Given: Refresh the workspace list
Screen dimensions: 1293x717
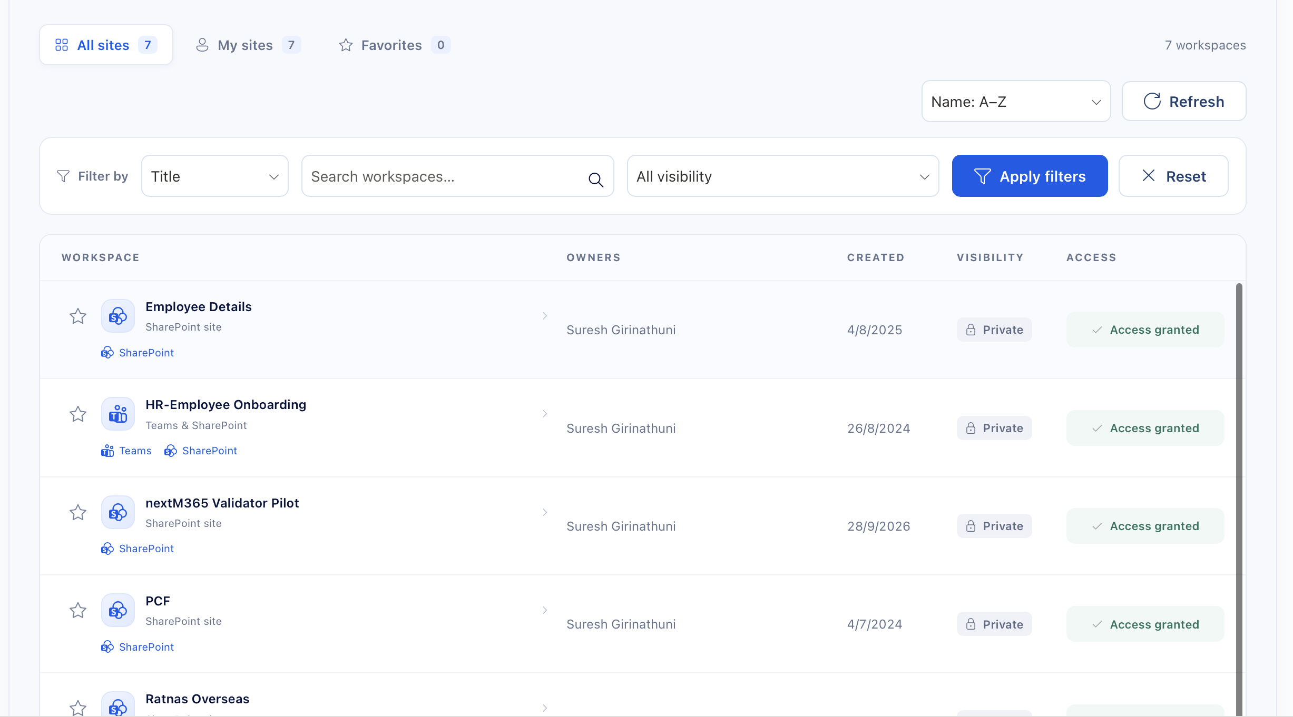Looking at the screenshot, I should (x=1184, y=101).
